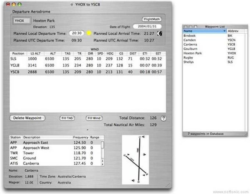Click the Fill Wind button

(x=94, y=118)
